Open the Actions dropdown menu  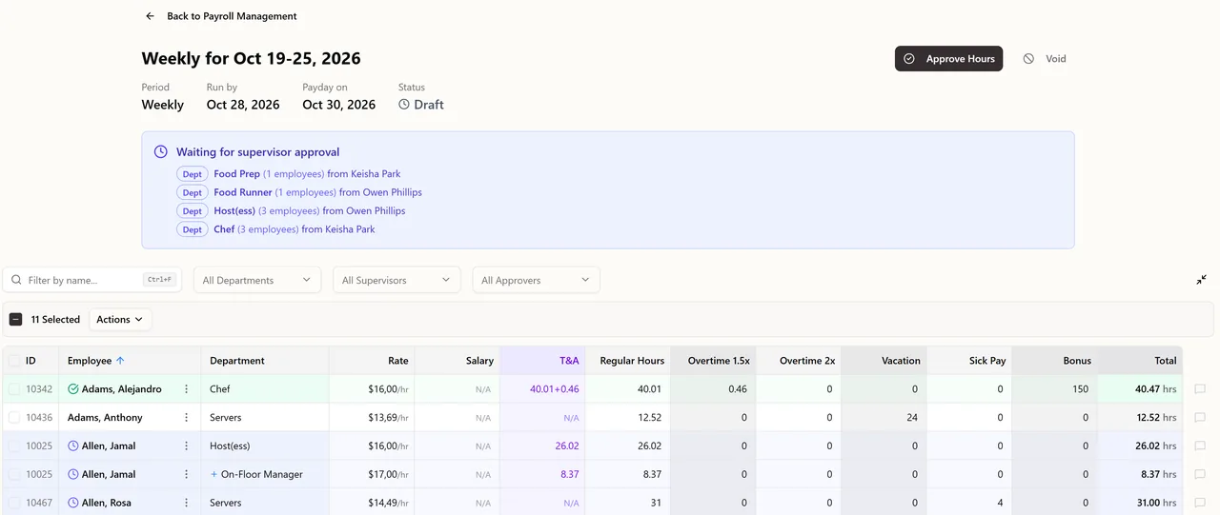click(x=120, y=320)
